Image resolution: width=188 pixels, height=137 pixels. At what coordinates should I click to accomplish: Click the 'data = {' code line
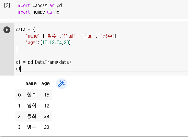[25, 30]
